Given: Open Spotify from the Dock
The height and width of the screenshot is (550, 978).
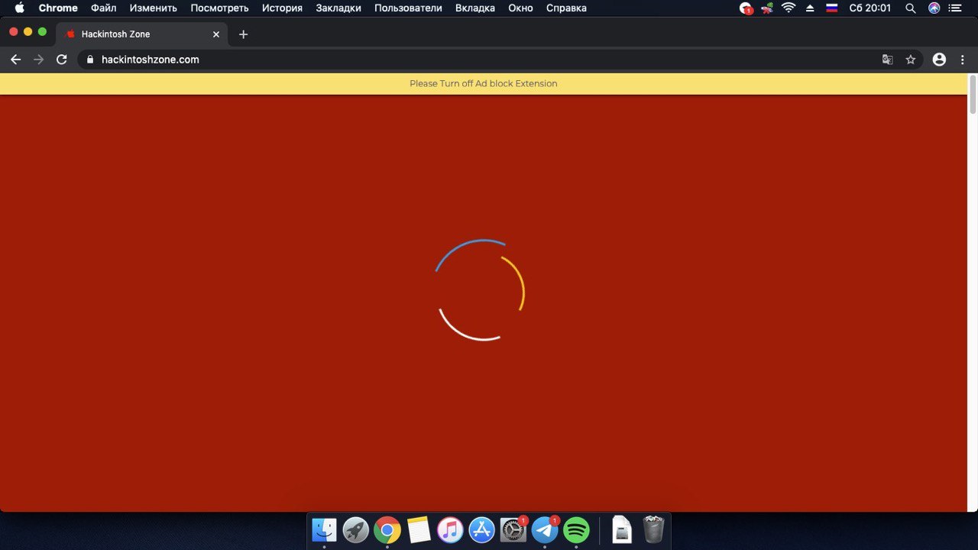Looking at the screenshot, I should [x=576, y=529].
